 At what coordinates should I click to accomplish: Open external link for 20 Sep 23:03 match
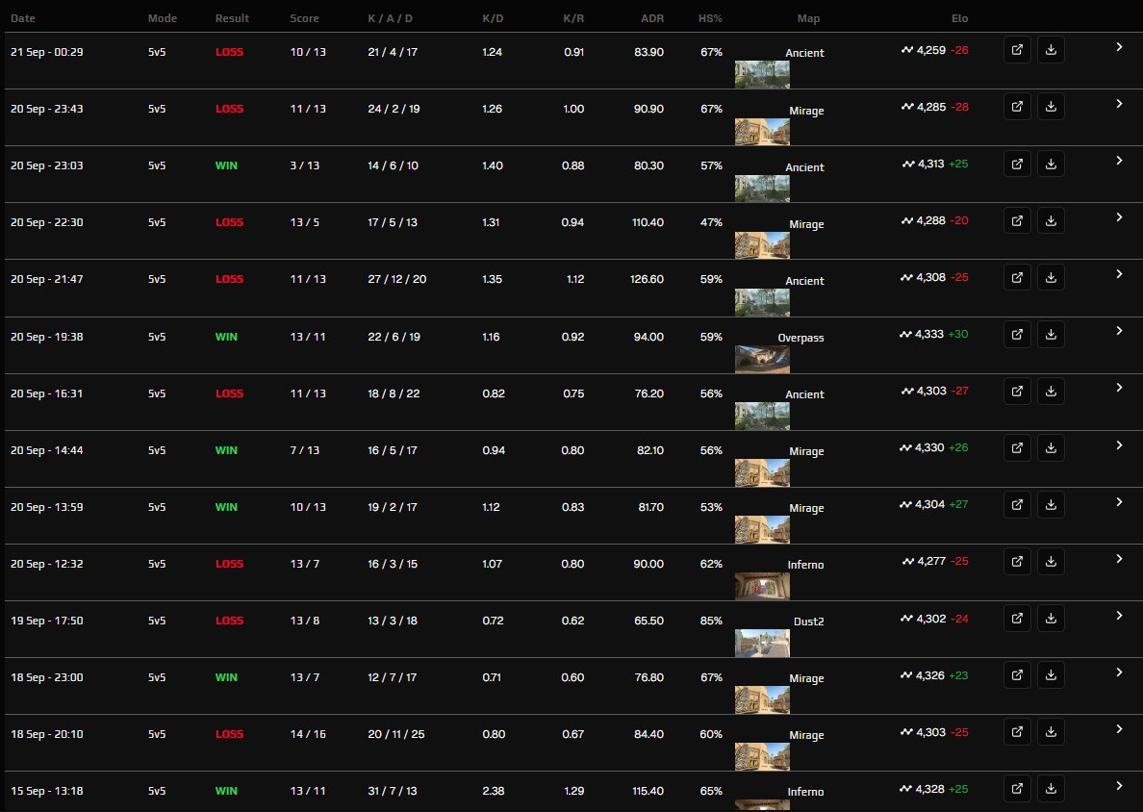coord(1017,164)
